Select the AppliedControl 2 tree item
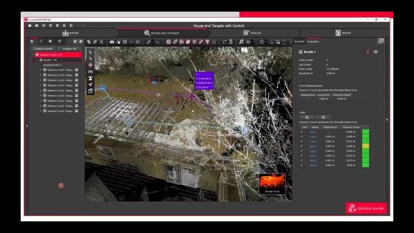 tap(52, 65)
